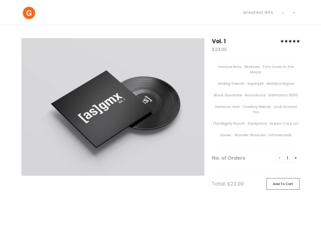Click the first rating star
Viewport: 321px width, 241px height.
tap(282, 41)
